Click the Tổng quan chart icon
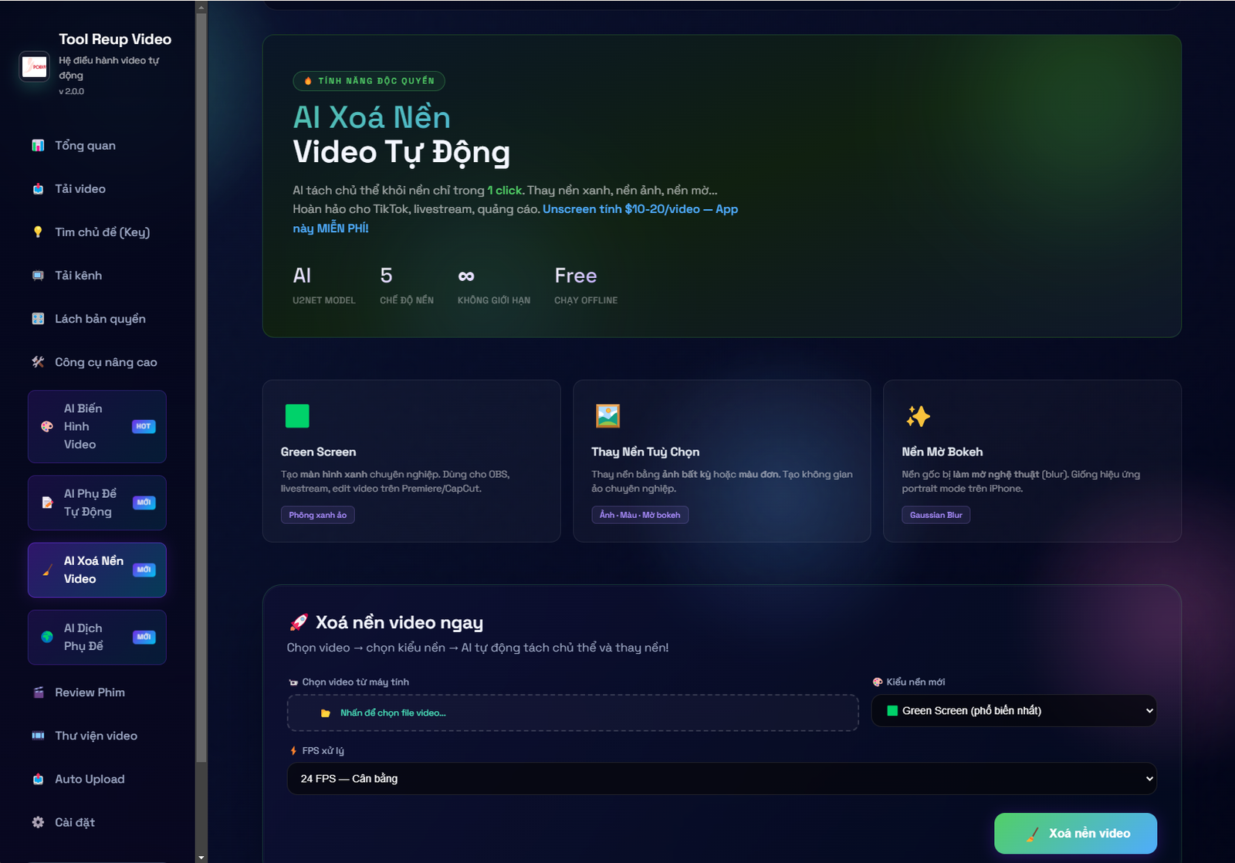 38,146
